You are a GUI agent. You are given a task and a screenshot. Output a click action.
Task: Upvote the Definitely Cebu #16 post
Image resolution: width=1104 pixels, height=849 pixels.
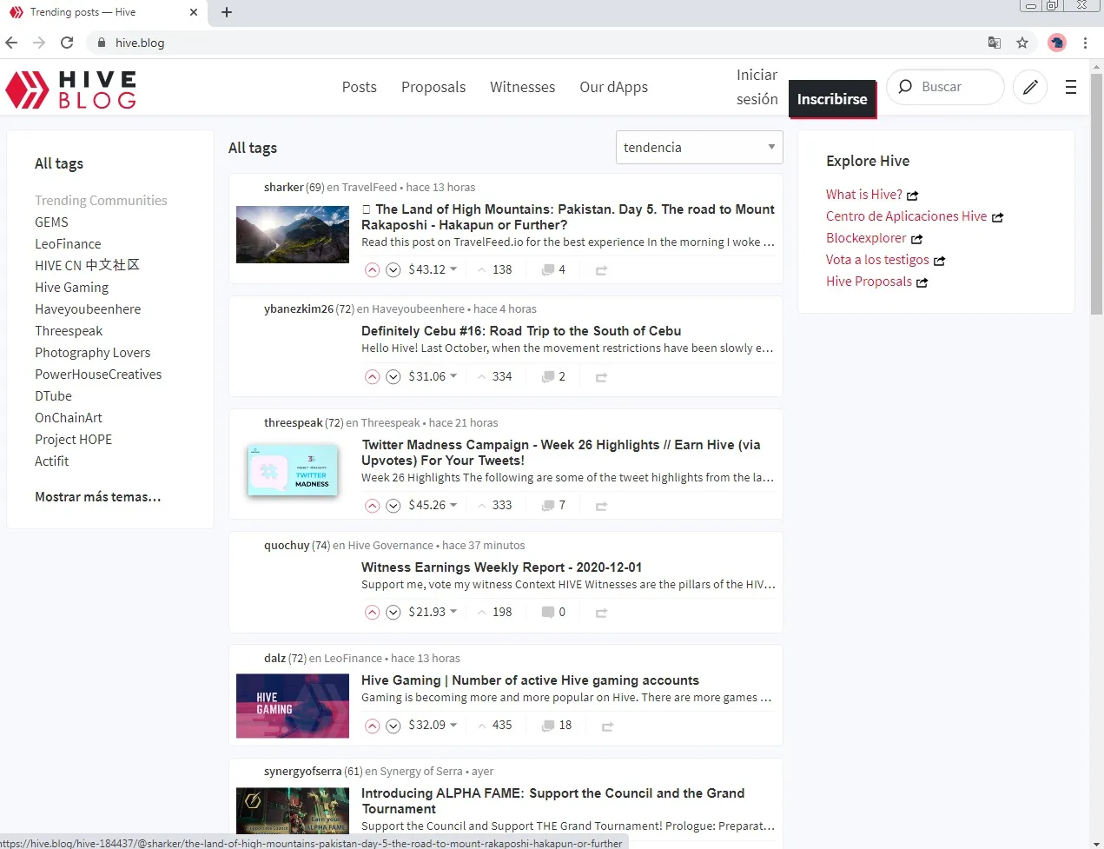373,376
